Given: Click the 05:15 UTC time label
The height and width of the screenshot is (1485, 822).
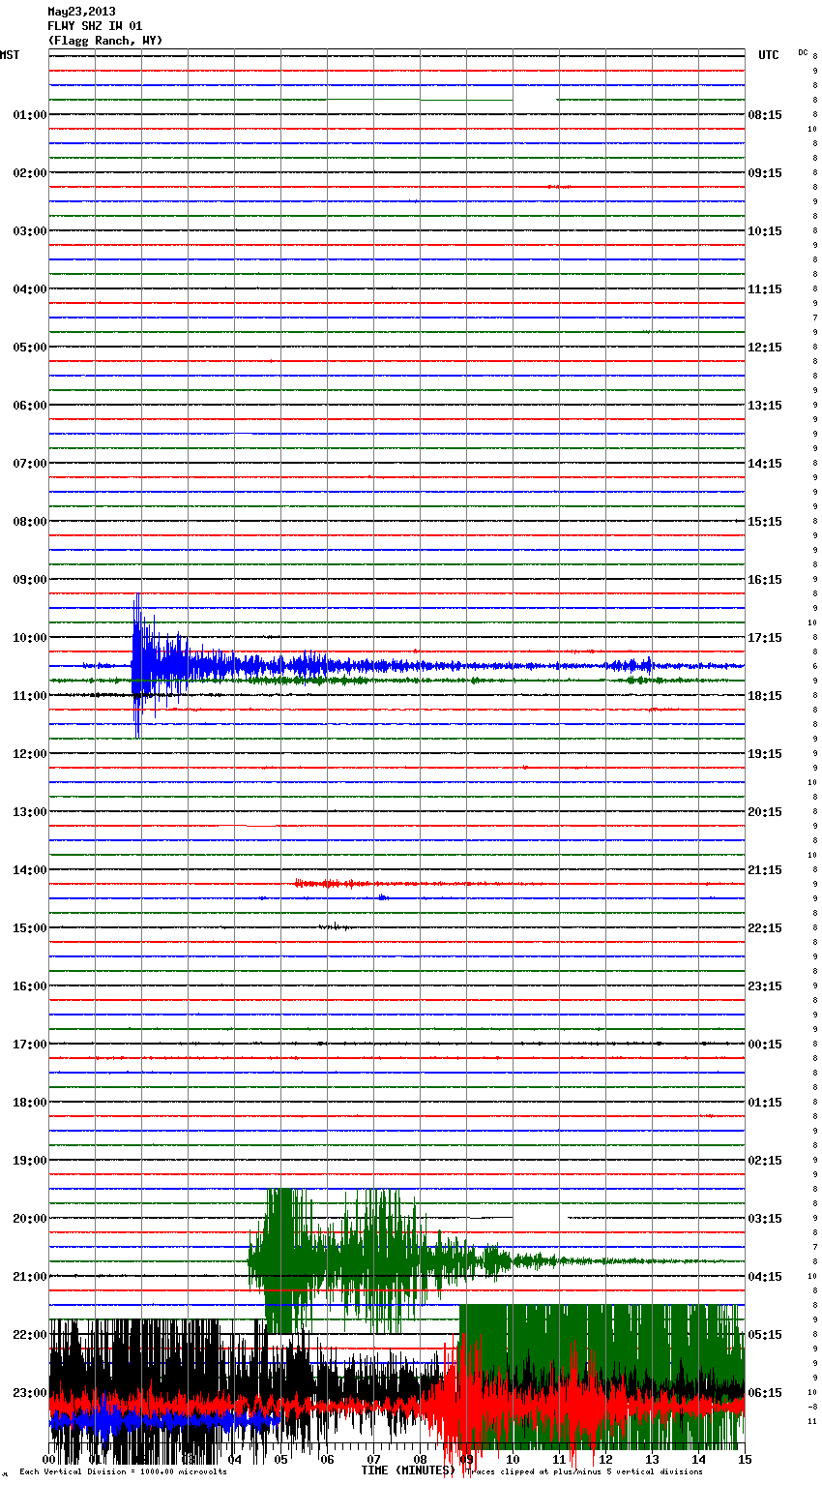Looking at the screenshot, I should click(765, 1335).
